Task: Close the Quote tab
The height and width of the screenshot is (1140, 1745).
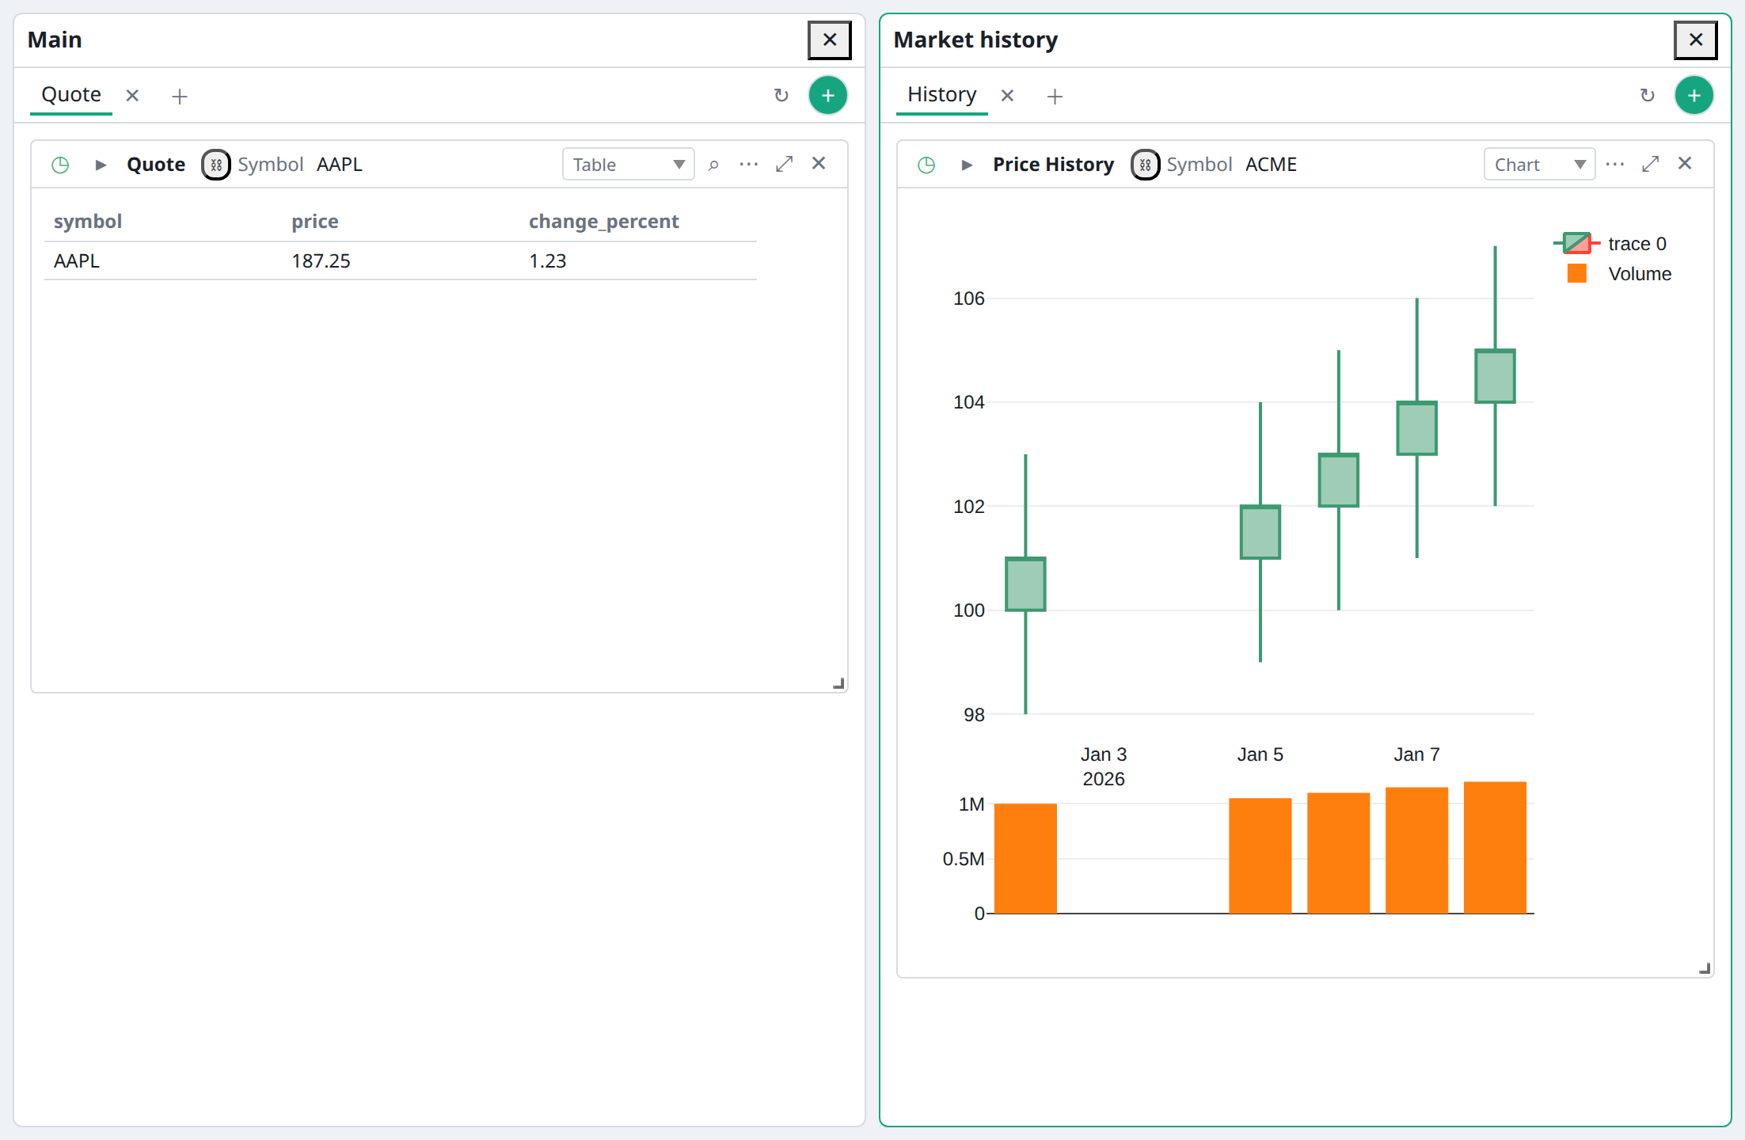Action: point(132,96)
